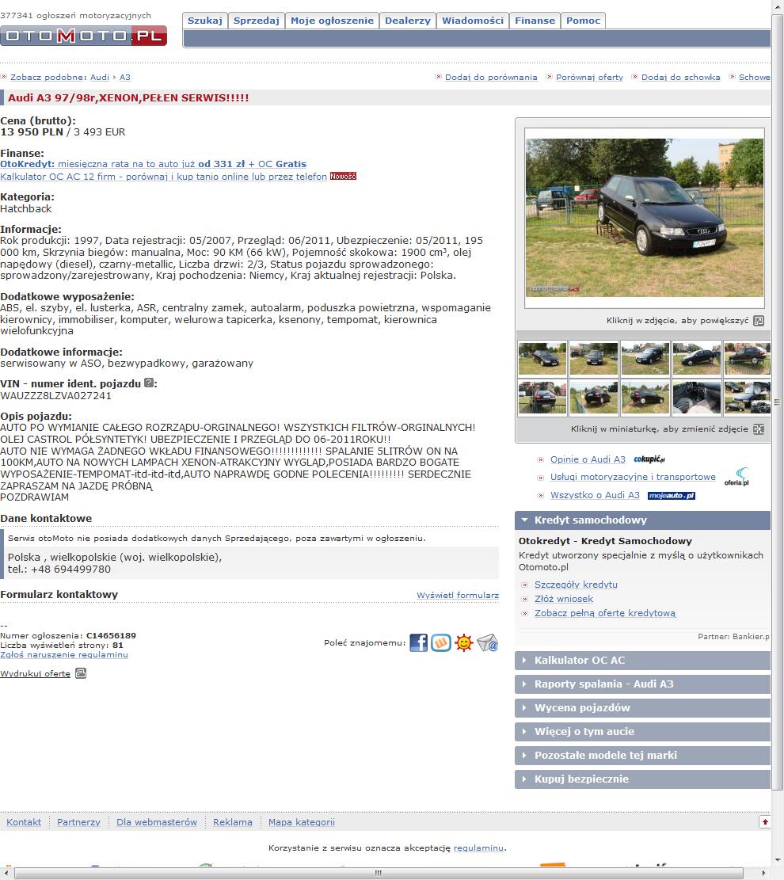Share via the orange Wykop icon
784x880 pixels.
(x=440, y=642)
